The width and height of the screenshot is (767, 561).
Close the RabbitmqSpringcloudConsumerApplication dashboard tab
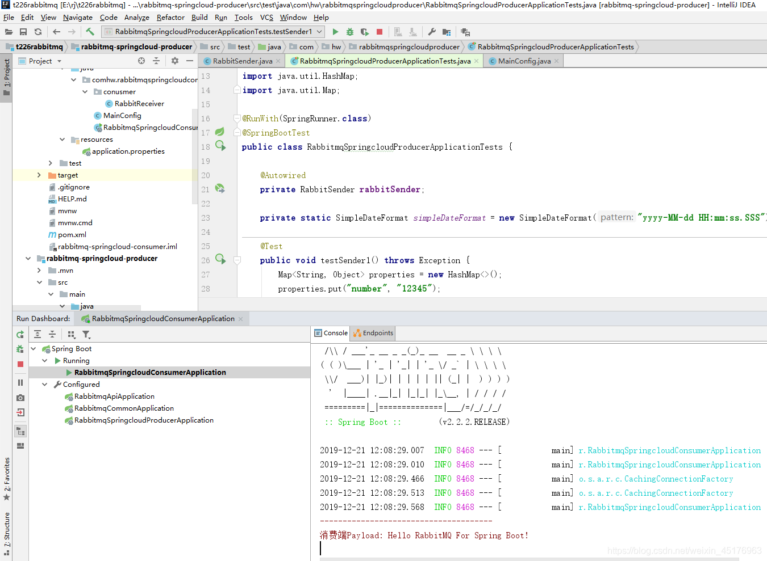240,319
